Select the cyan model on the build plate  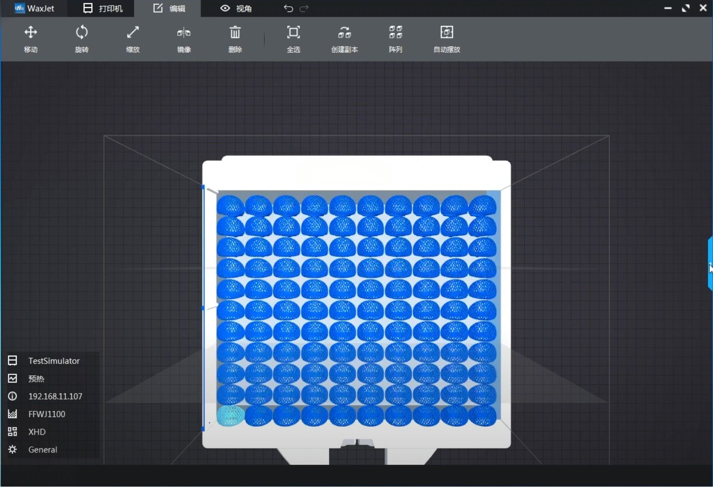(x=231, y=416)
